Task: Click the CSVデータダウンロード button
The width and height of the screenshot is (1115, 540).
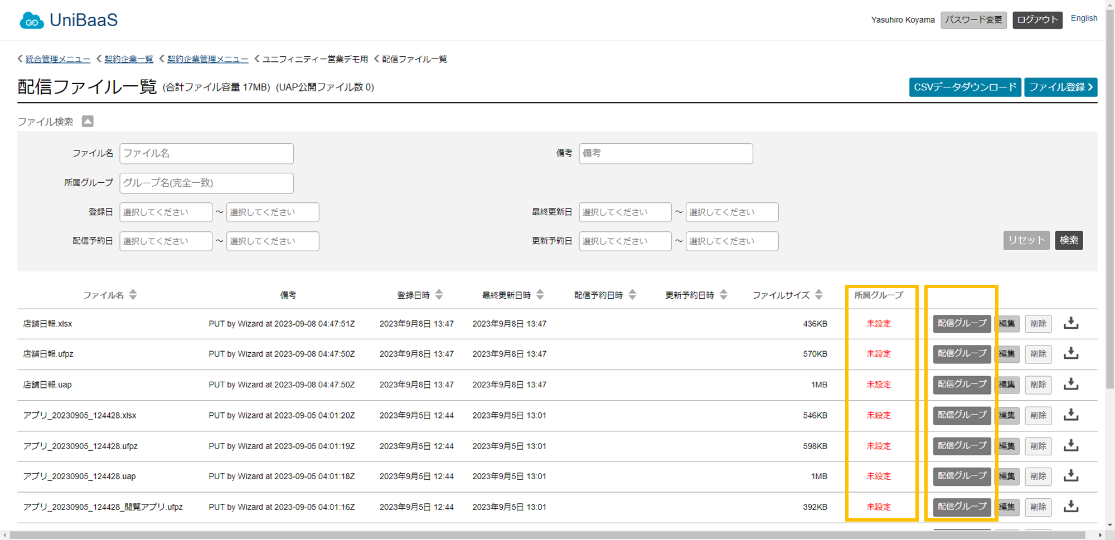Action: [x=965, y=87]
